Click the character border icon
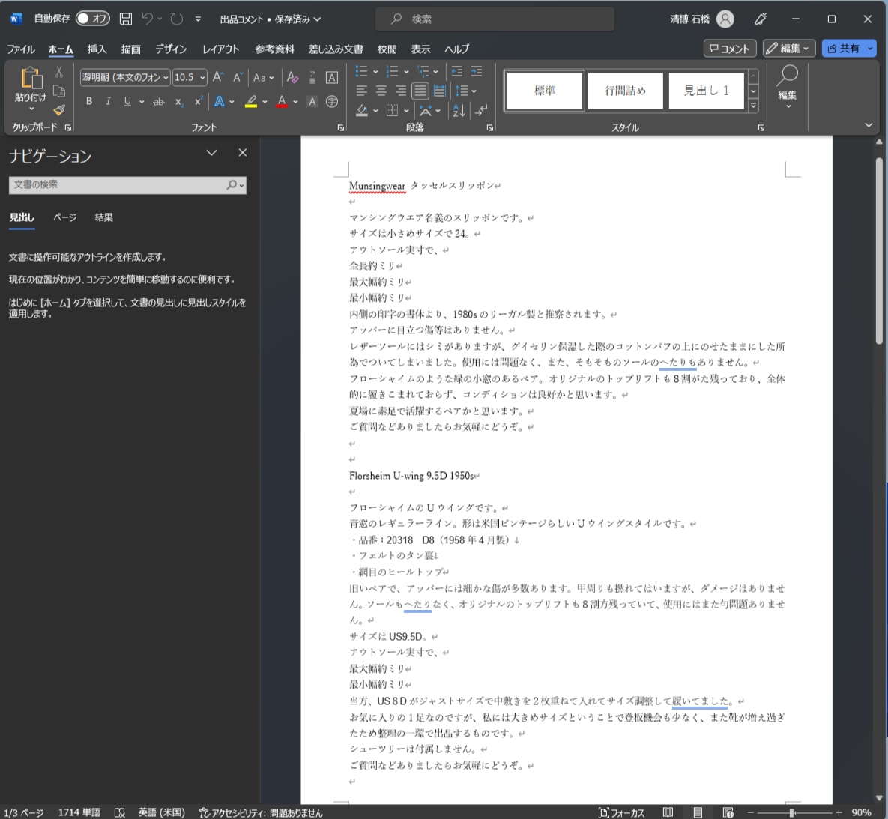Viewport: 888px width, 819px height. click(332, 77)
